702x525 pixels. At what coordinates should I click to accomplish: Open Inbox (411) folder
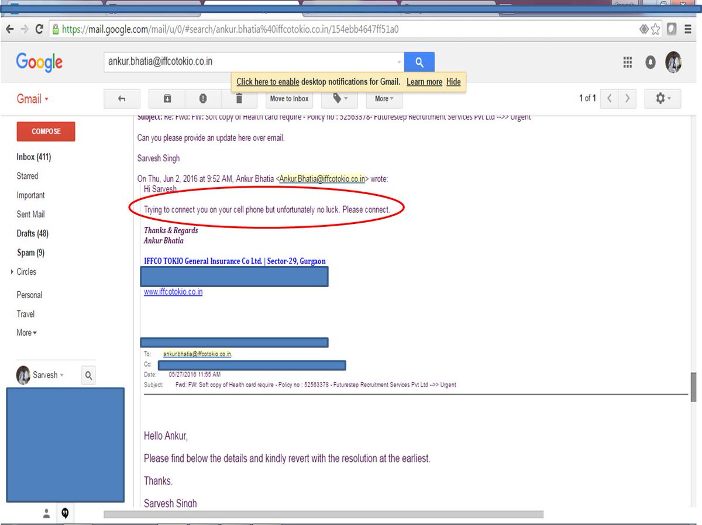[34, 157]
